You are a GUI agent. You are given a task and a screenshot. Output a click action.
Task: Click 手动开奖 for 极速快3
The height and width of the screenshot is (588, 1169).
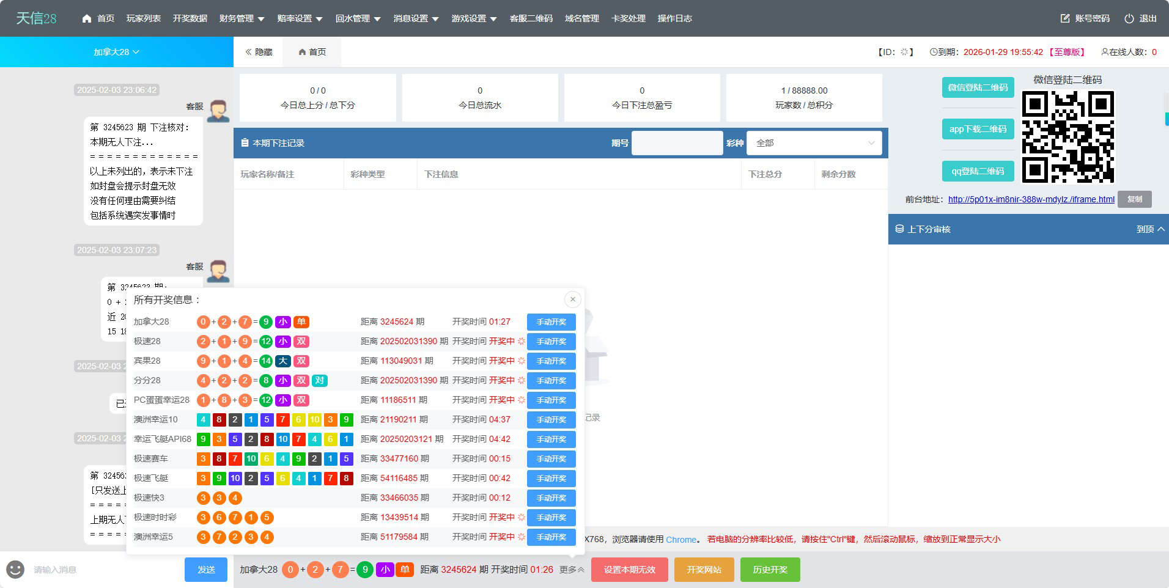pos(551,498)
